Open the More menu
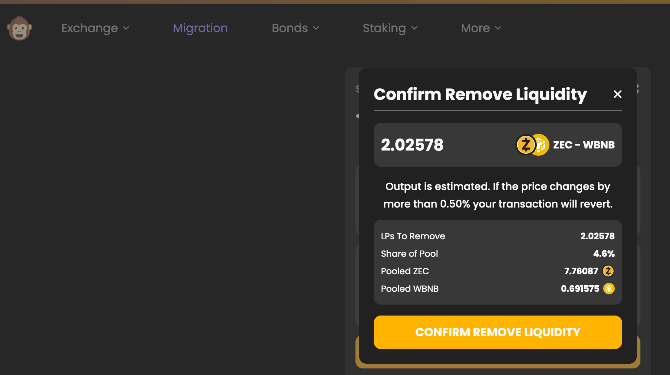Viewport: 670px width, 375px height. click(480, 28)
